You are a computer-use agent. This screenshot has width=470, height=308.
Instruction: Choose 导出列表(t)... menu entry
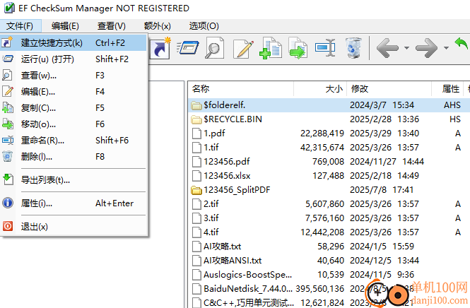[x=74, y=179]
